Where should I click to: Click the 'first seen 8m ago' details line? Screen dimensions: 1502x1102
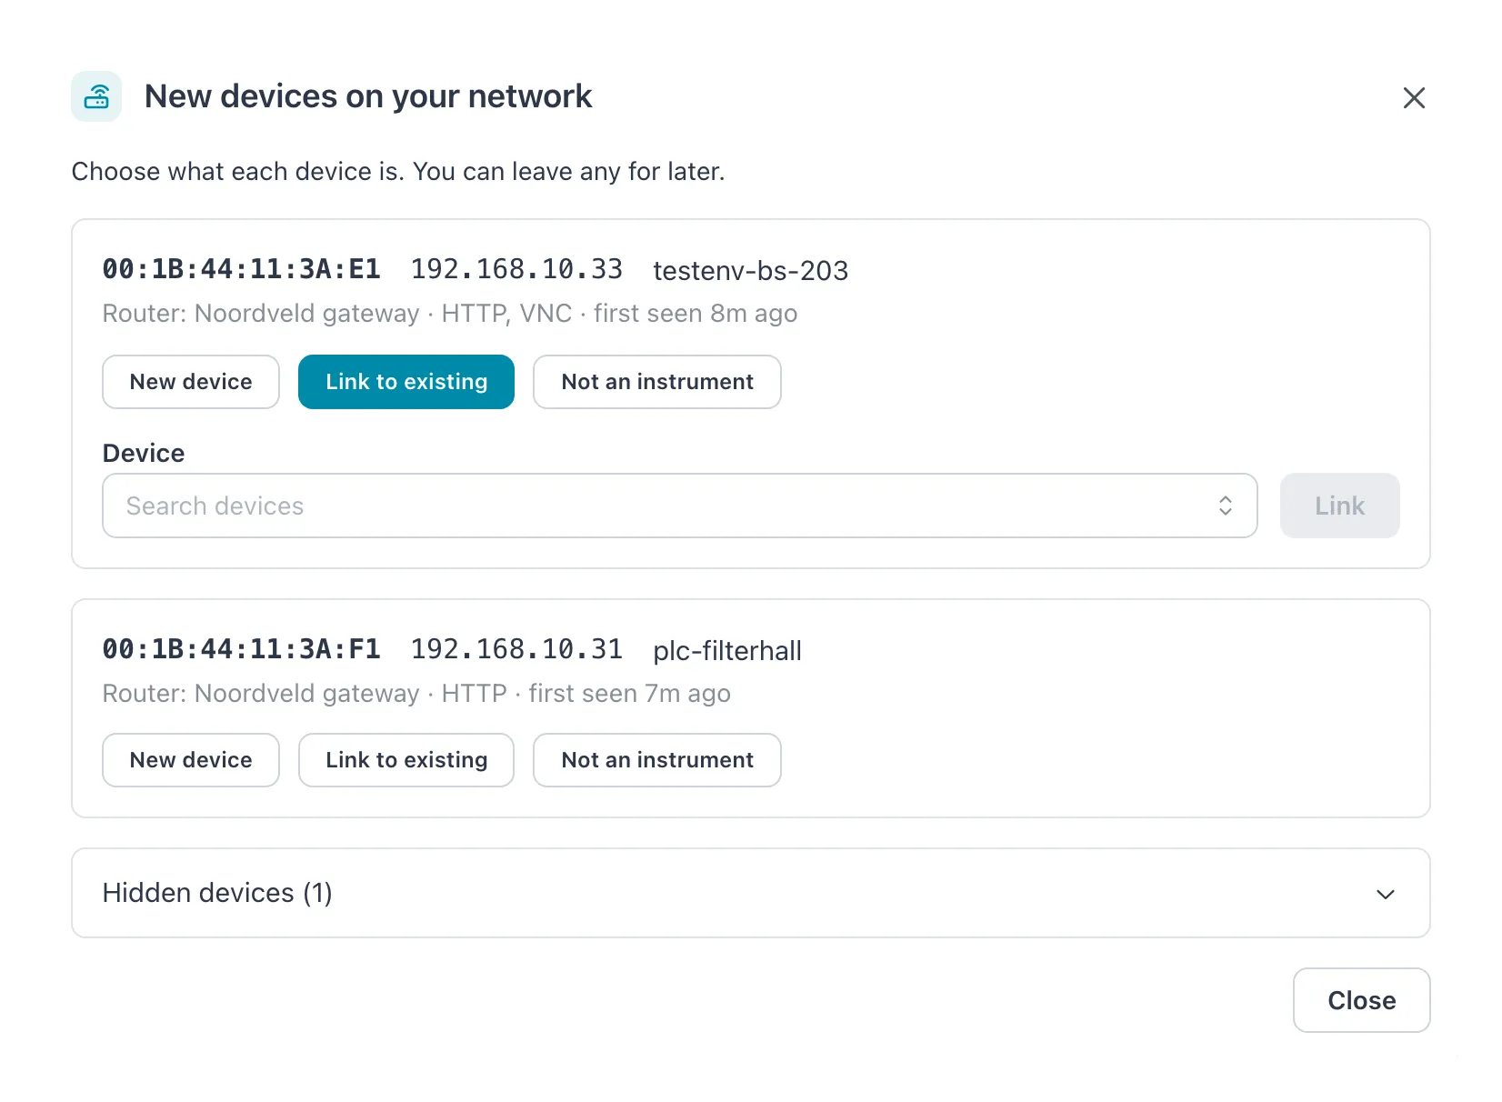click(450, 314)
